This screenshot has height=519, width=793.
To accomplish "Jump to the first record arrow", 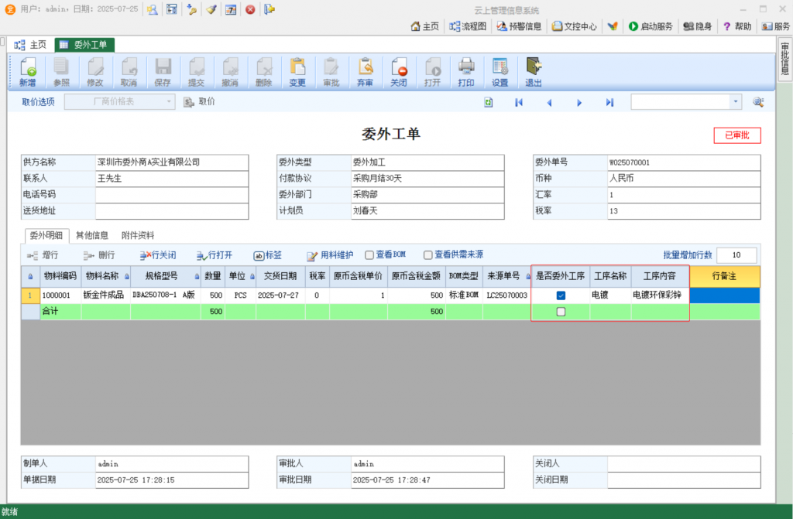I will tap(519, 102).
